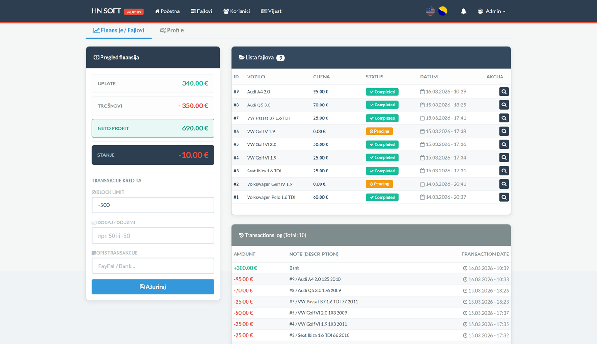This screenshot has height=344, width=597.
Task: Go to Korisnici in the navbar
Action: coord(237,11)
